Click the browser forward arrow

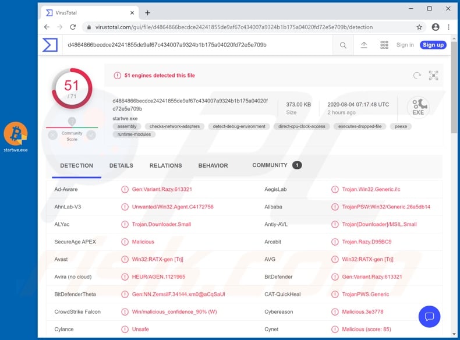(59, 27)
